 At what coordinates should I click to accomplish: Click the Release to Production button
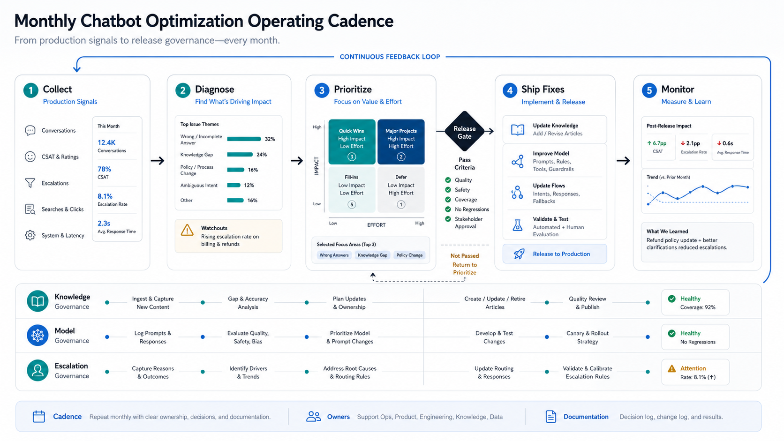555,254
